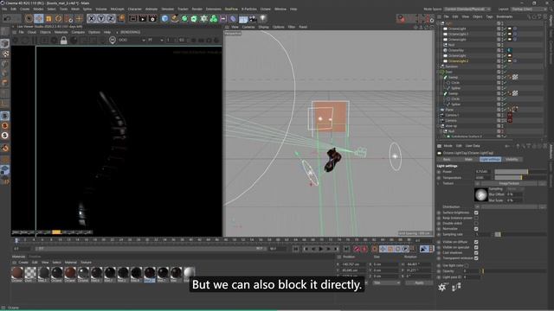Image resolution: width=554 pixels, height=311 pixels.
Task: Click the texture preview thumbnail
Action: (480, 194)
